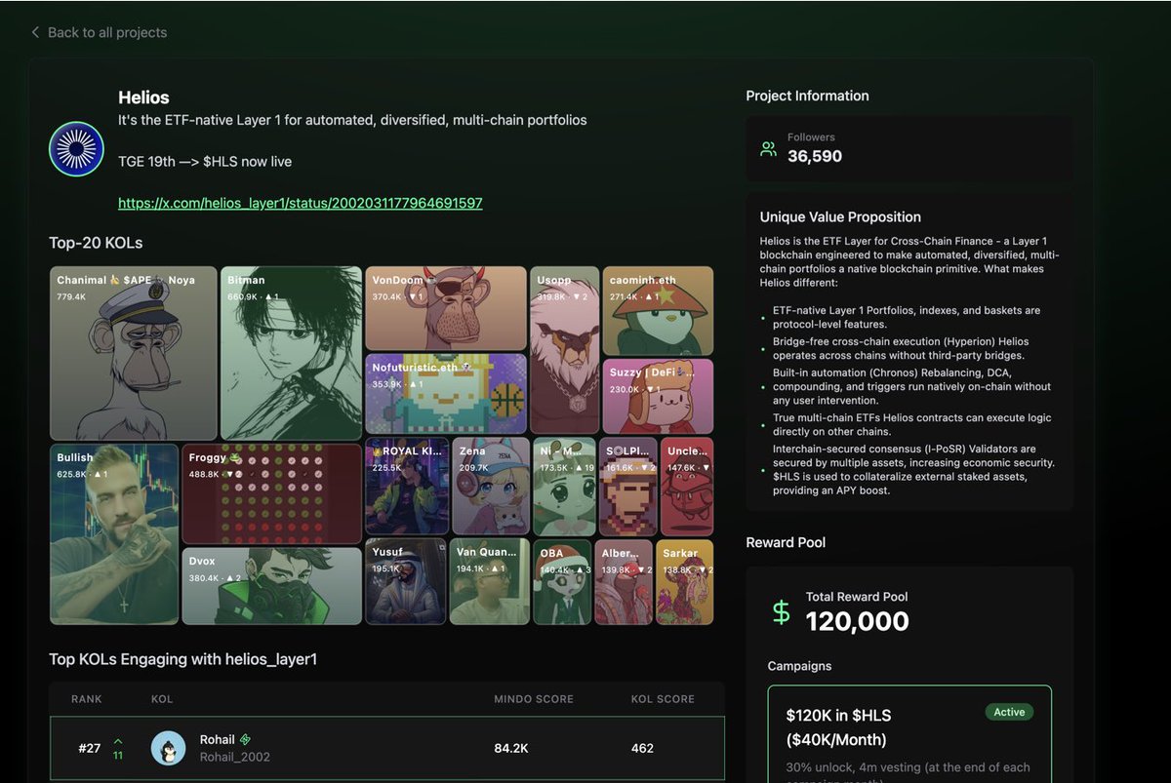This screenshot has height=783, width=1171.
Task: Click 'TGE 19th —> $HLS now live' text
Action: [205, 162]
